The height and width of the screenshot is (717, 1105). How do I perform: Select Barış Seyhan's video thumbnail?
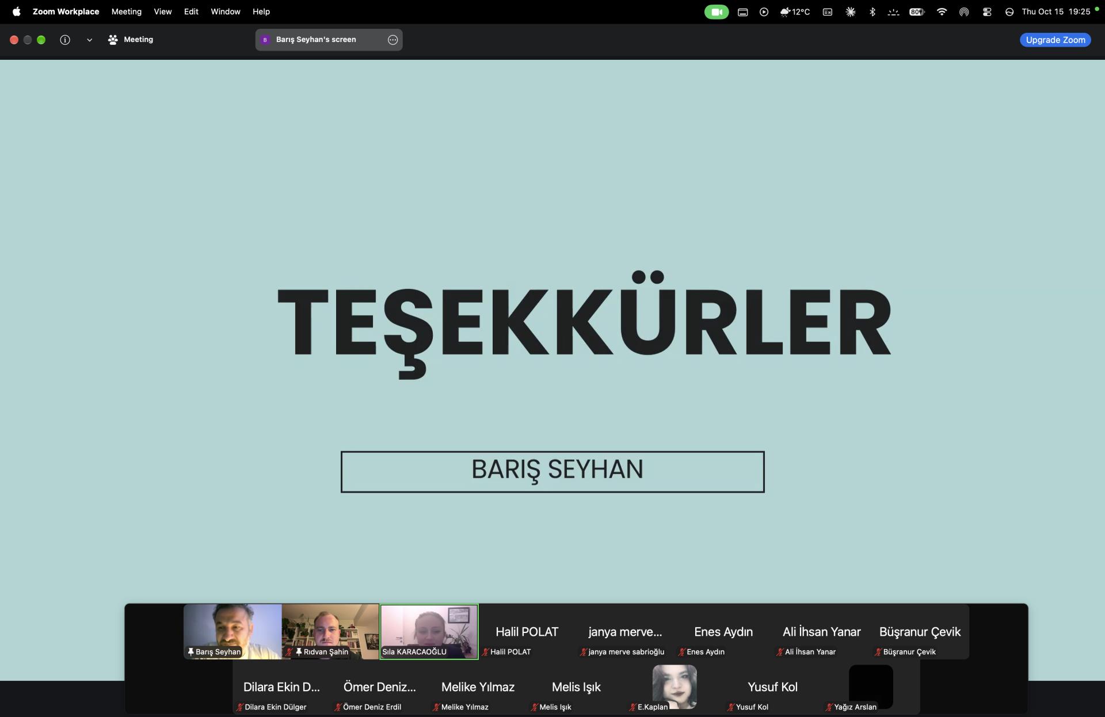coord(233,631)
